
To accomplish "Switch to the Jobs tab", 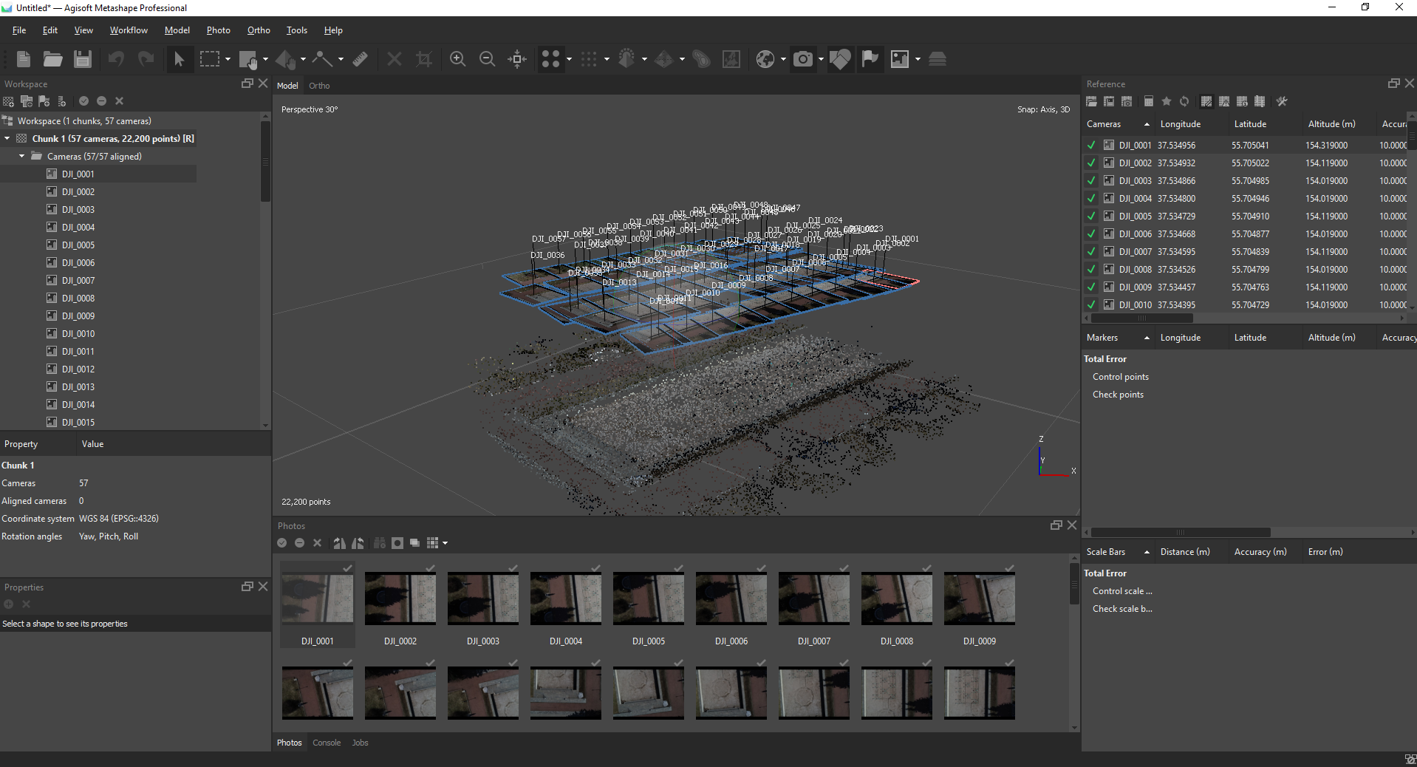I will (x=360, y=743).
